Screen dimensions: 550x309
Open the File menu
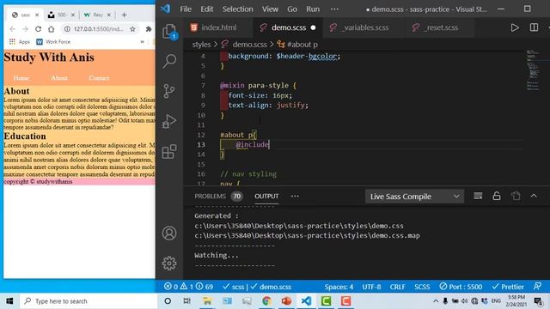tap(186, 9)
